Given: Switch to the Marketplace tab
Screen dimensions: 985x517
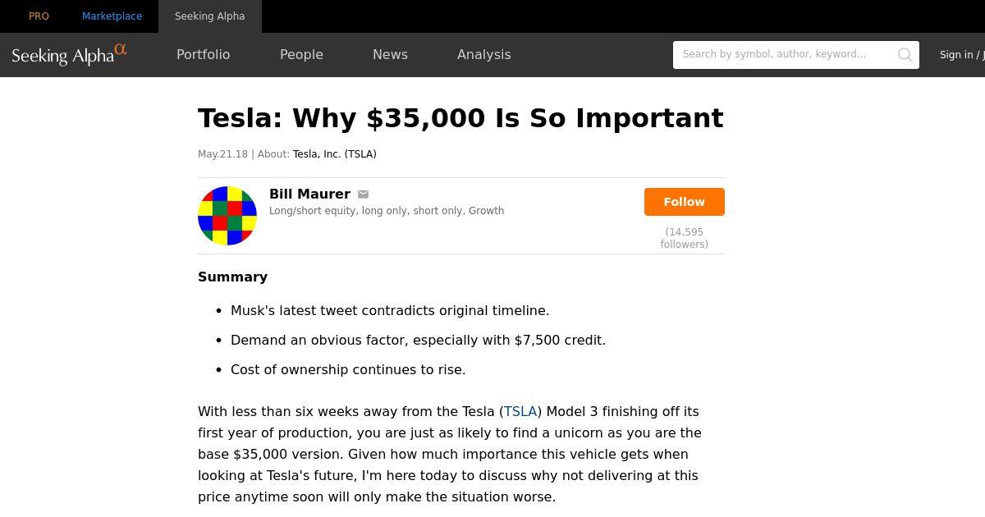Looking at the screenshot, I should click(112, 16).
